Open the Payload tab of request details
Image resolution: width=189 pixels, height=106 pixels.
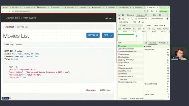click(162, 43)
